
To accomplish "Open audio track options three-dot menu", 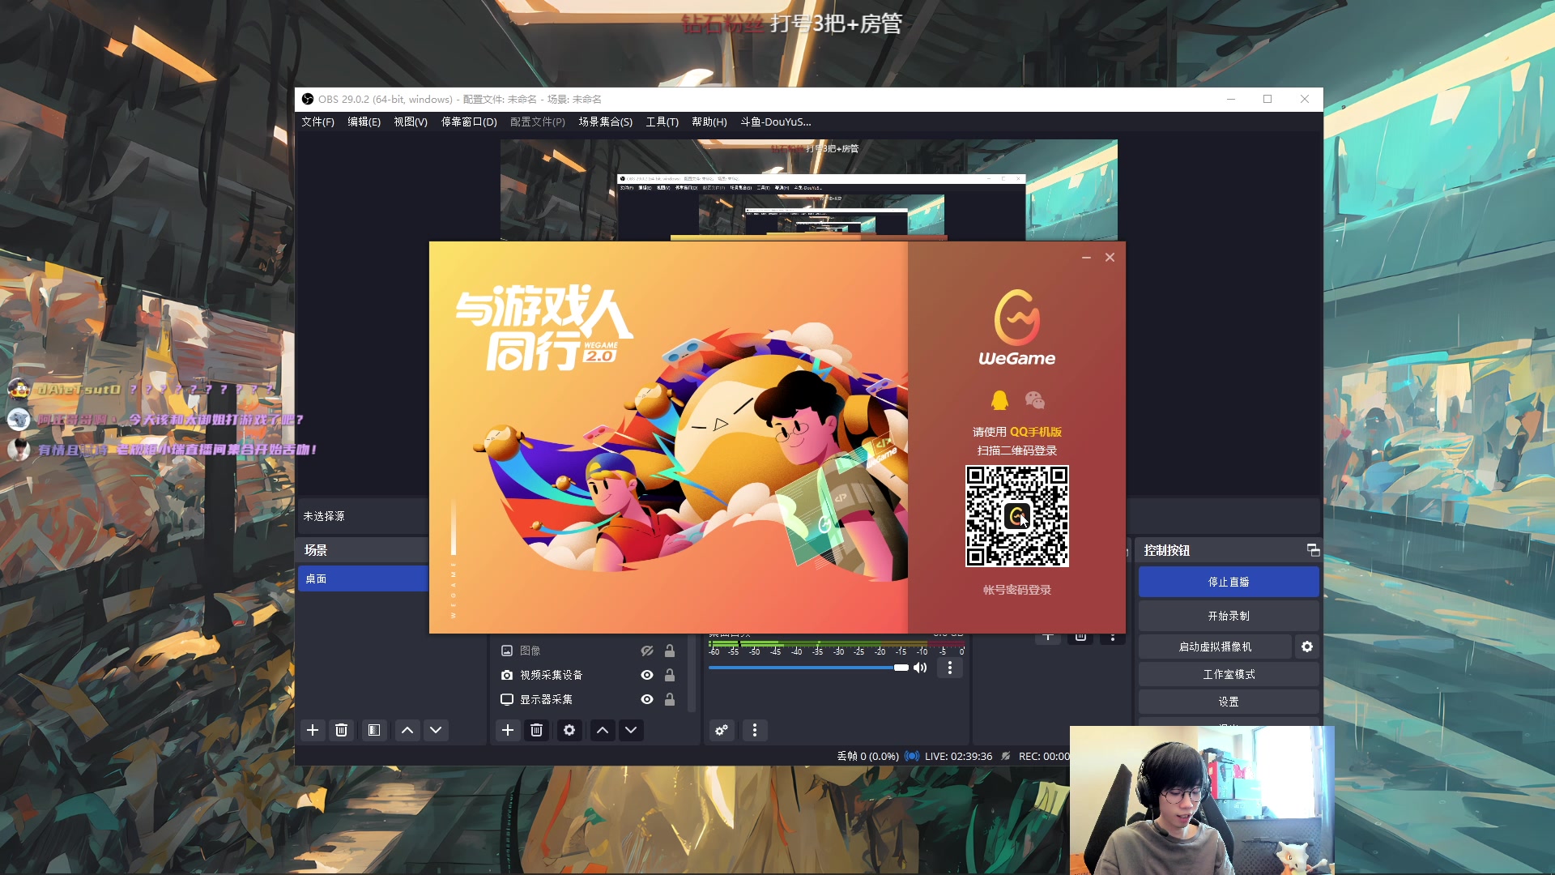I will (950, 668).
